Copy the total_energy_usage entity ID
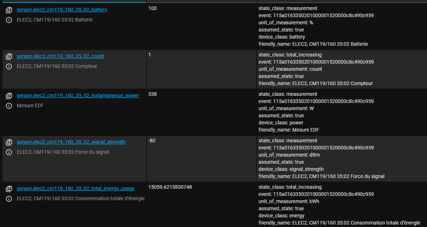This screenshot has width=427, height=227. pos(9,189)
